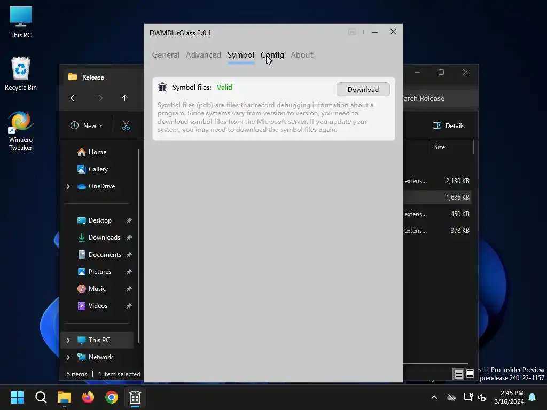Click the DWMBlurGlass taskbar icon
The width and height of the screenshot is (547, 410).
tap(135, 397)
